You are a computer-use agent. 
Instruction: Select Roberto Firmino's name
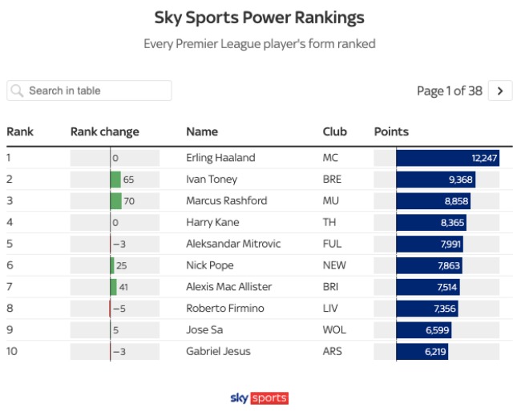point(225,309)
